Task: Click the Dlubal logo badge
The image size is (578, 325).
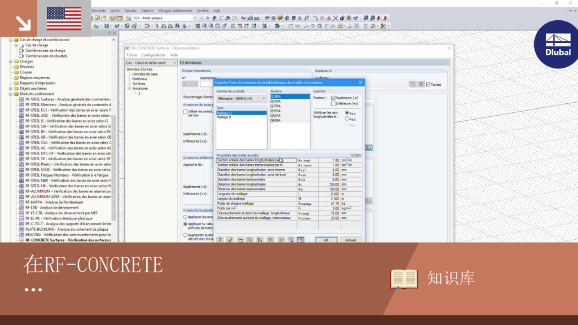Action: coord(557,44)
